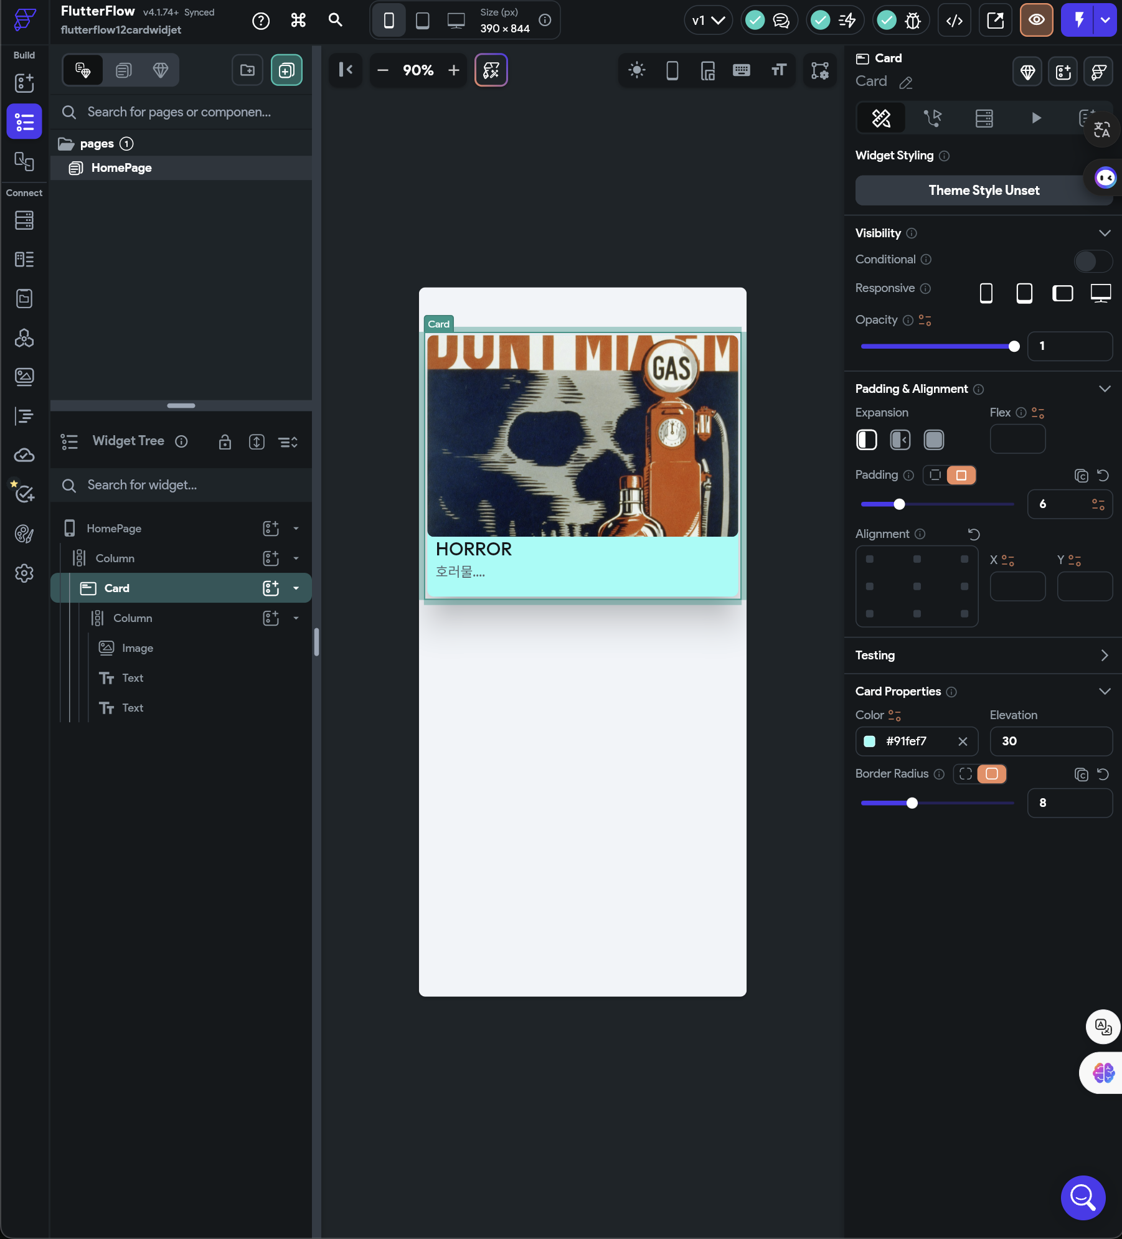The width and height of the screenshot is (1122, 1239).
Task: Open the debug bug icon
Action: [x=913, y=21]
